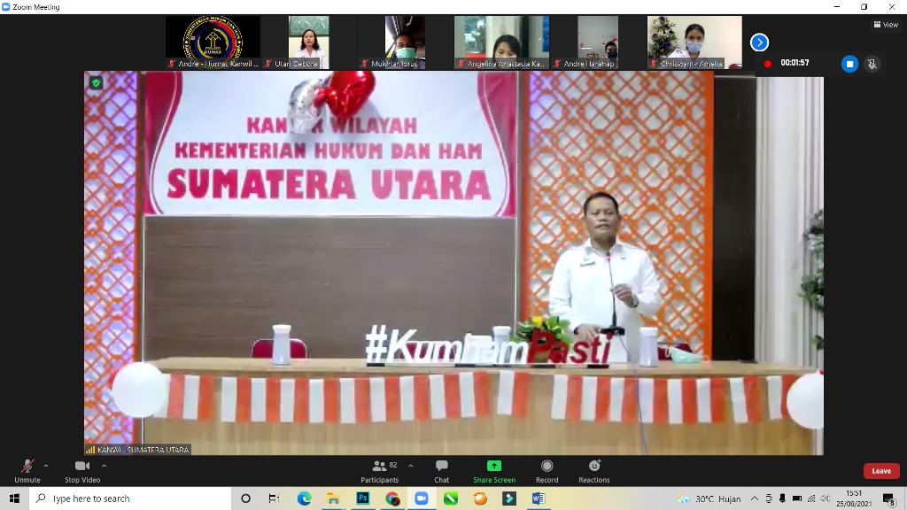Open video options arrow beside Stop Video
The image size is (907, 510).
tap(104, 466)
